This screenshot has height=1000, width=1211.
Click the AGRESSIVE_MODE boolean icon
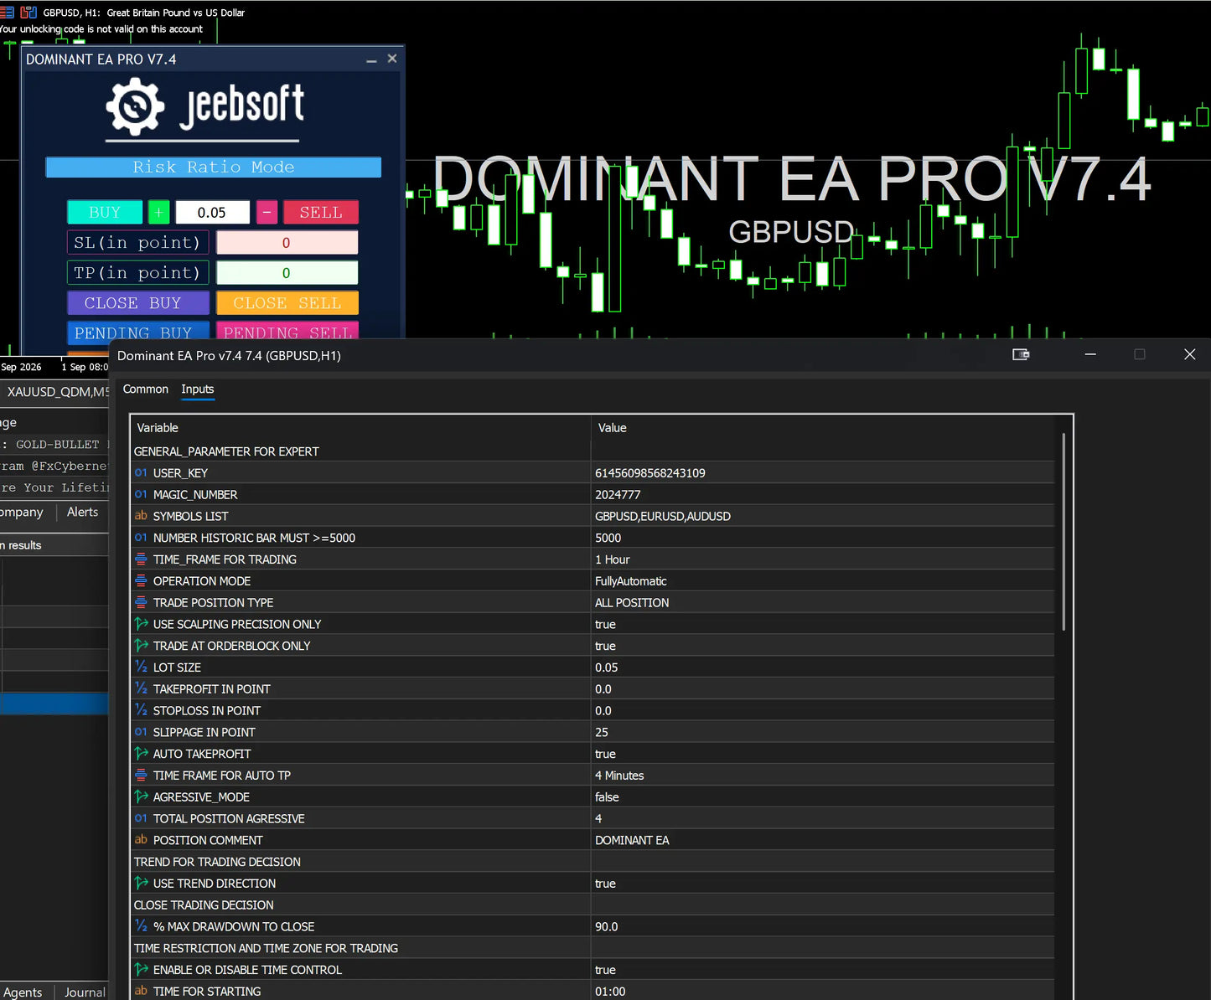click(x=141, y=796)
